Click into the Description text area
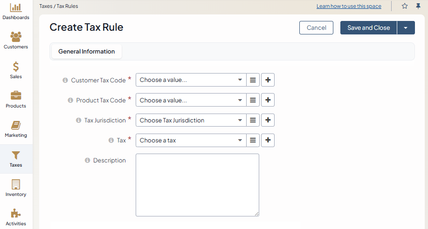428x229 pixels. pos(197,185)
